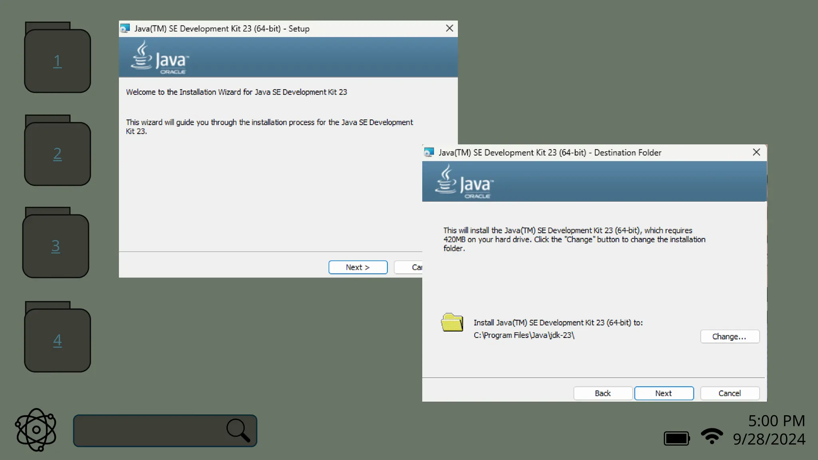Click the installer icon in Setup title bar
Screen dimensions: 818x460
[125, 28]
